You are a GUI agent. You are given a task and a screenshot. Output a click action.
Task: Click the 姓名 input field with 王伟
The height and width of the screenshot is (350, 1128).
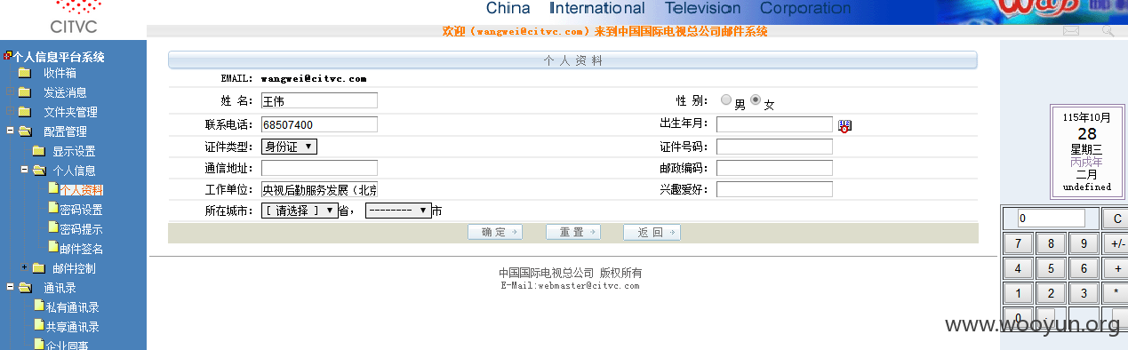[319, 100]
